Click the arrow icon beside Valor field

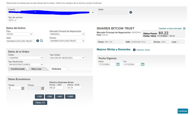pos(38,41)
